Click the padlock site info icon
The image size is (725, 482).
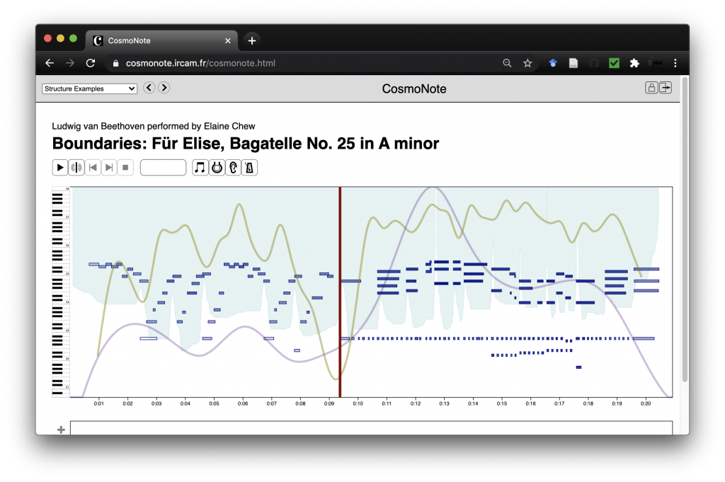tap(115, 63)
